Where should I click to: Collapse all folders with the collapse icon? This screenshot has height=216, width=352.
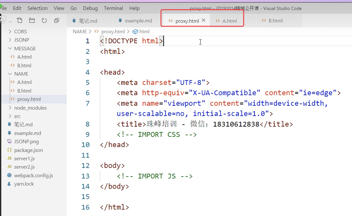click(x=56, y=21)
